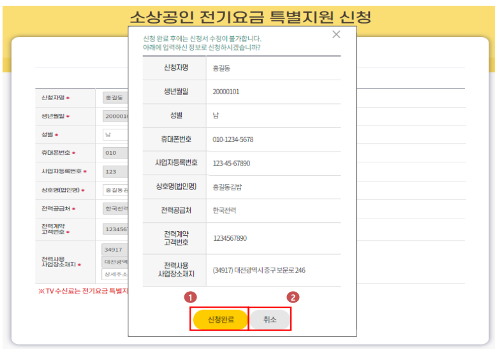Image resolution: width=495 pixels, height=349 pixels.
Task: Click the dialog row label 신청자명
Action: 176,68
